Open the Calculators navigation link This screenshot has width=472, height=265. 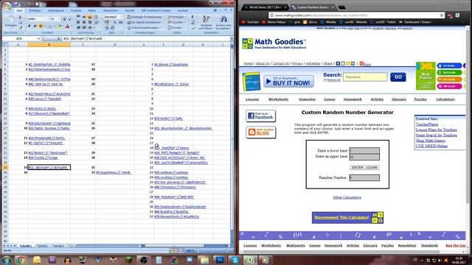(x=445, y=99)
